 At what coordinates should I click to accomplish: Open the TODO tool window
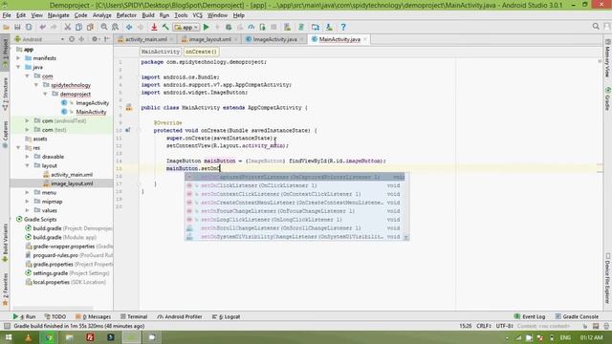coord(55,316)
